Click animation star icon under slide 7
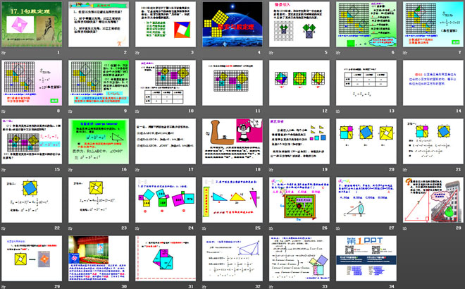465x289 pixels. pyautogui.click(x=405, y=53)
